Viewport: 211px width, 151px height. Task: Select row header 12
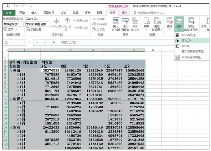(x=5, y=99)
